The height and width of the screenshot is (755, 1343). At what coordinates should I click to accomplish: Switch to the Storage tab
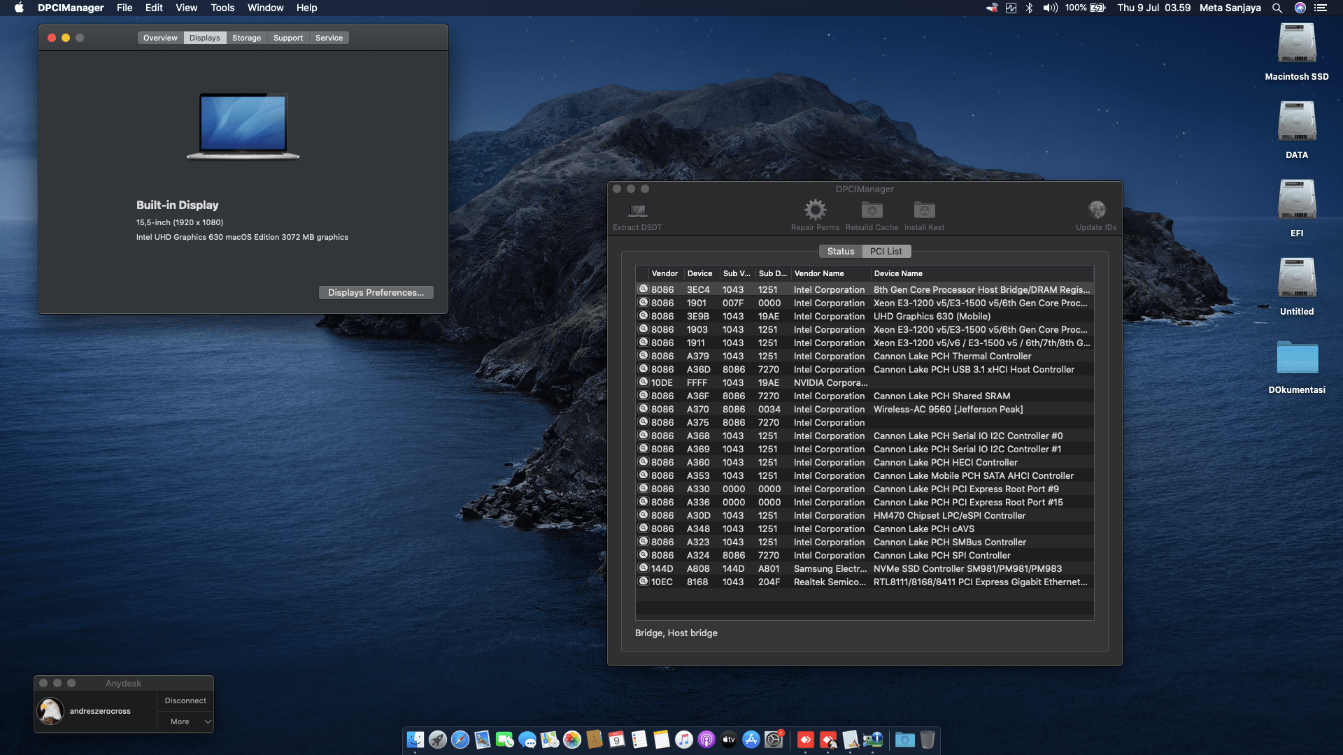click(246, 38)
